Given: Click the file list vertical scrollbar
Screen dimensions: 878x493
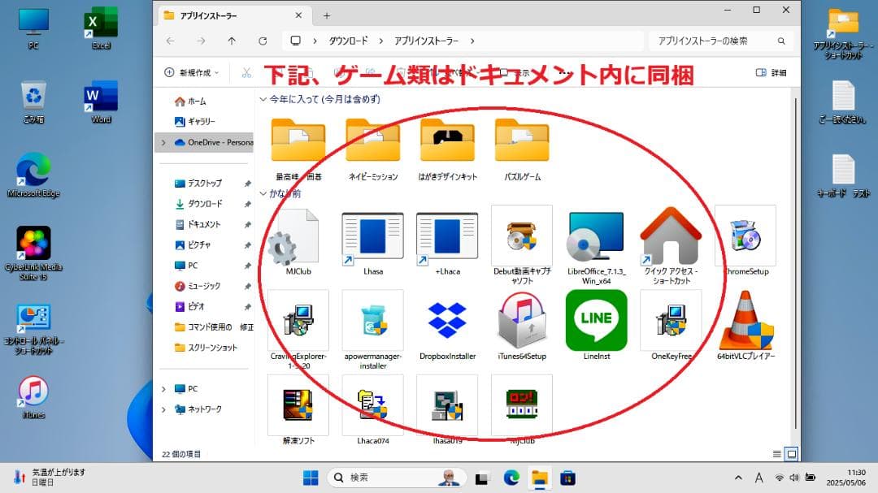Looking at the screenshot, I should [x=796, y=263].
